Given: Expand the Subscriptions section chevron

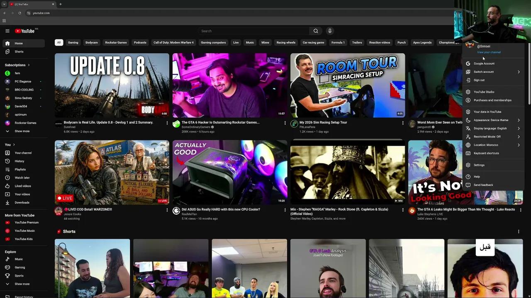Looking at the screenshot, I should (x=29, y=65).
